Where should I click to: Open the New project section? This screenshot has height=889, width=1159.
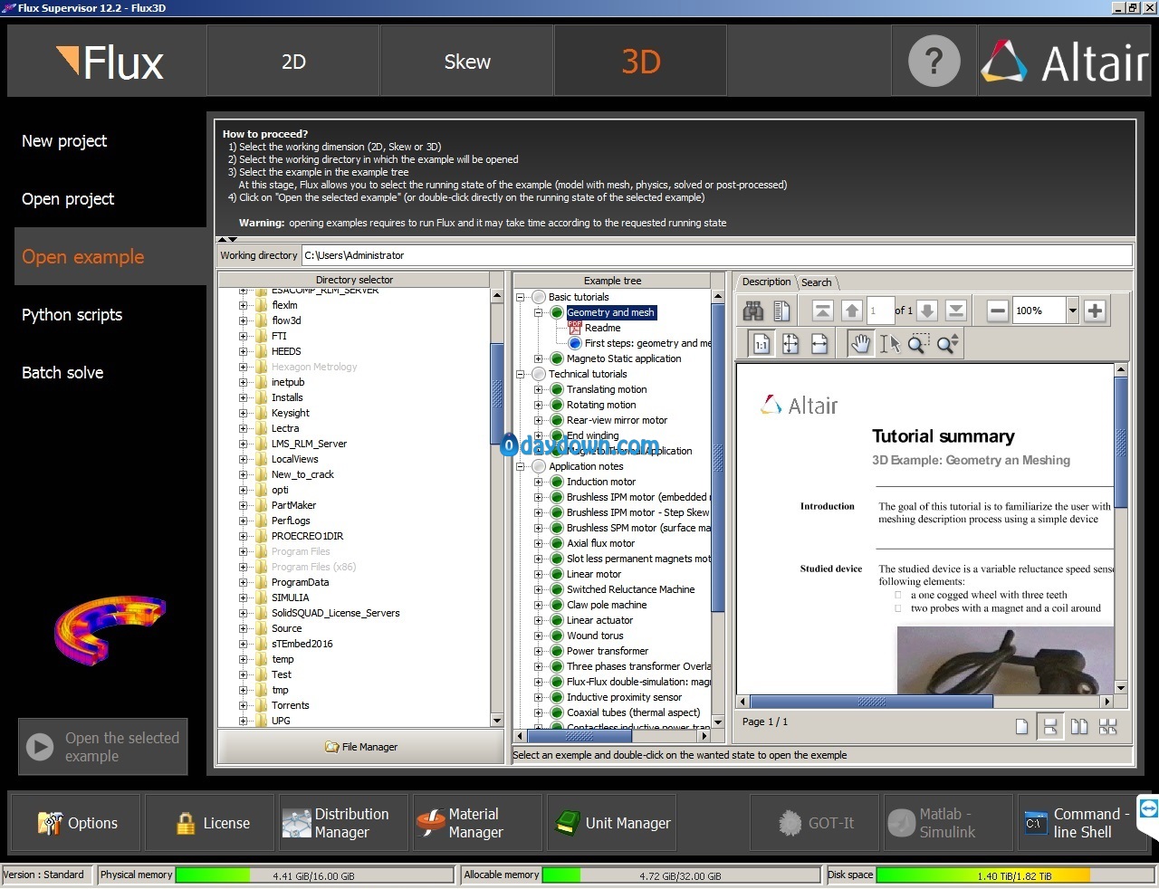(64, 141)
